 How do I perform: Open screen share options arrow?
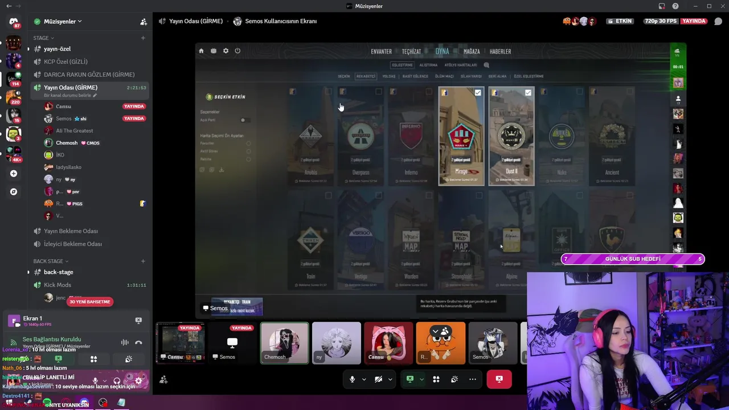421,379
